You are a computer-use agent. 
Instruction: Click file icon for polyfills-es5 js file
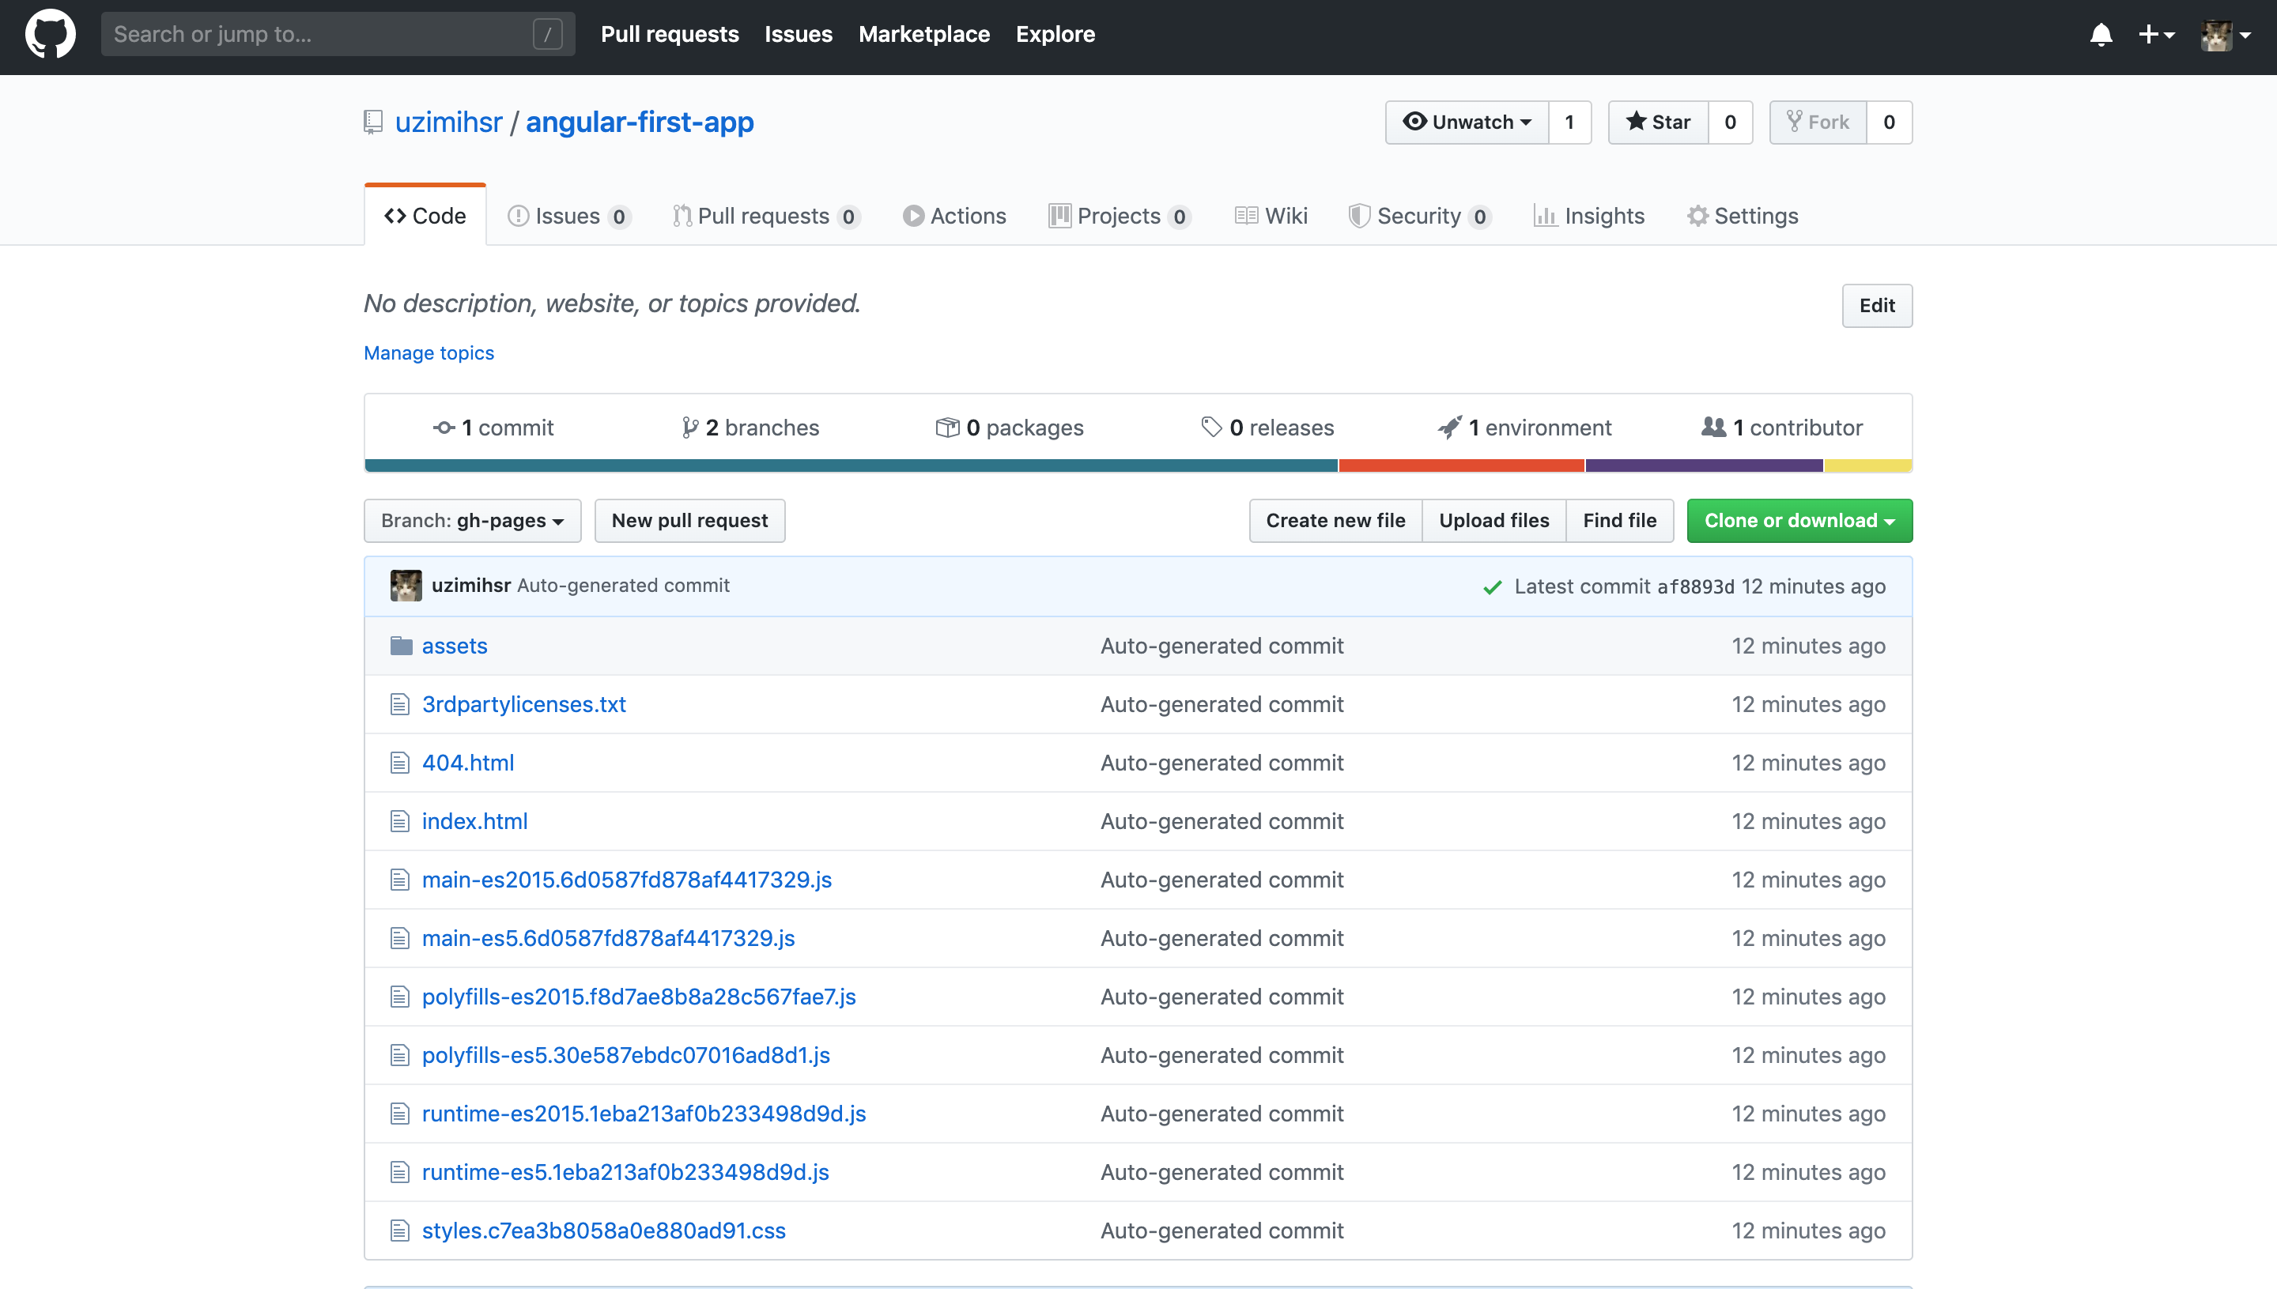click(400, 1054)
